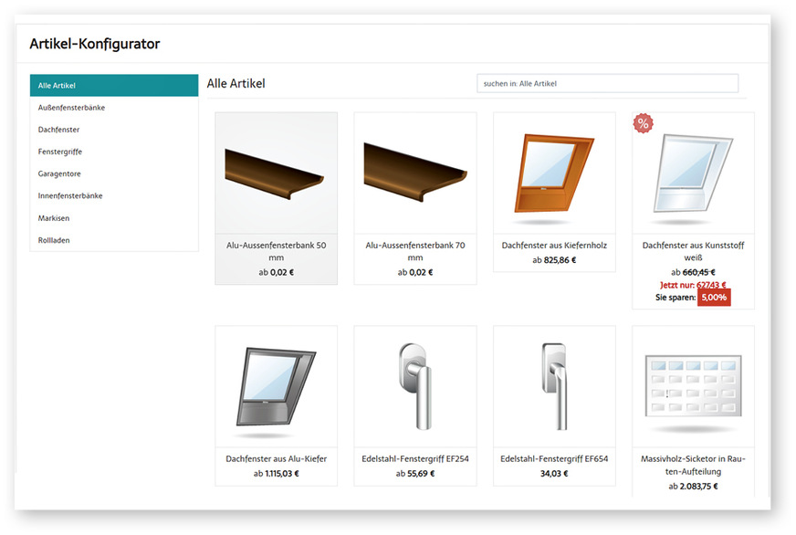Click the Dachfenster aus Kiefernholz title link

coord(554,246)
